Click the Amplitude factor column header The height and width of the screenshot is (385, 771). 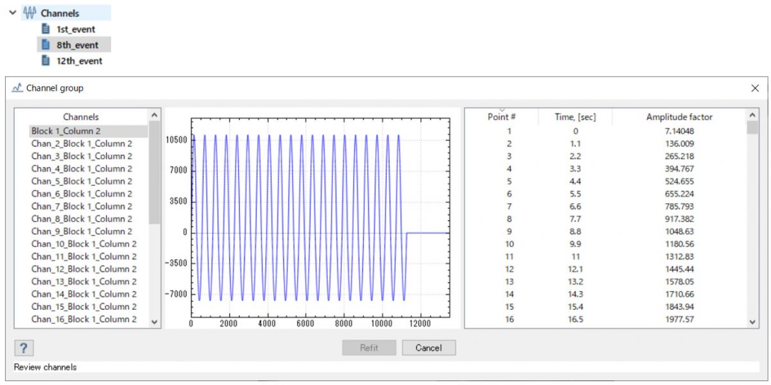pos(679,117)
